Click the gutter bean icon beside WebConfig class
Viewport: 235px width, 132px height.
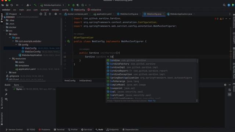pos(69,41)
